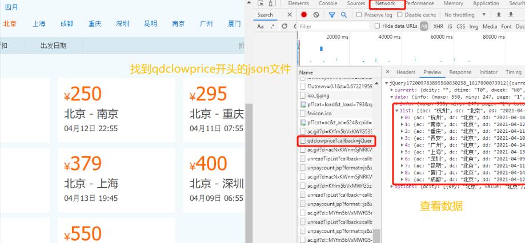Expand list item 1 南京
Image resolution: width=525 pixels, height=243 pixels.
pos(402,124)
